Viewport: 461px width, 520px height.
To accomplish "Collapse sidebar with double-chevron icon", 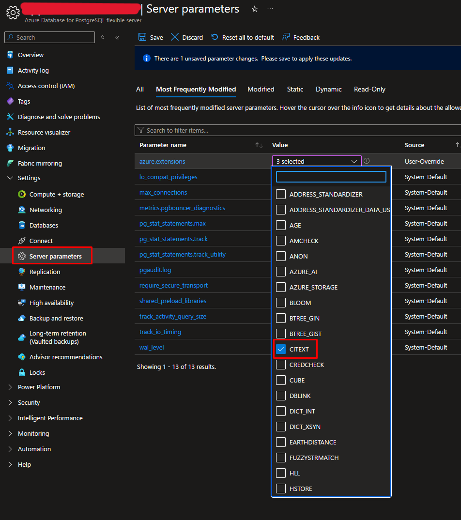I will click(x=117, y=37).
